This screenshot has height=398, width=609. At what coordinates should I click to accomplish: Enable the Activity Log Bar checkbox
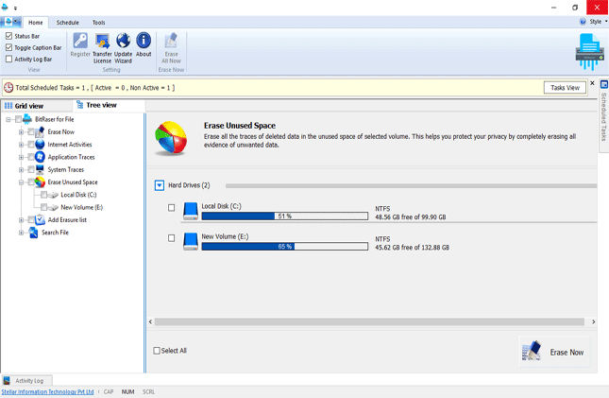point(8,60)
